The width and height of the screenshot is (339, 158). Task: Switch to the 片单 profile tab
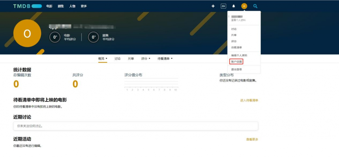[x=131, y=59]
